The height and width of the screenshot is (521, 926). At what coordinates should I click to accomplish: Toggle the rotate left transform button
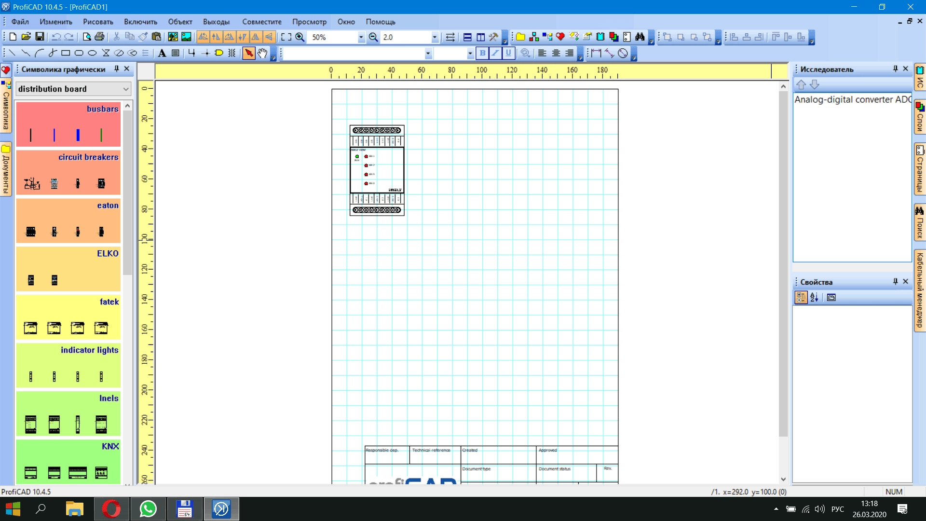click(203, 37)
